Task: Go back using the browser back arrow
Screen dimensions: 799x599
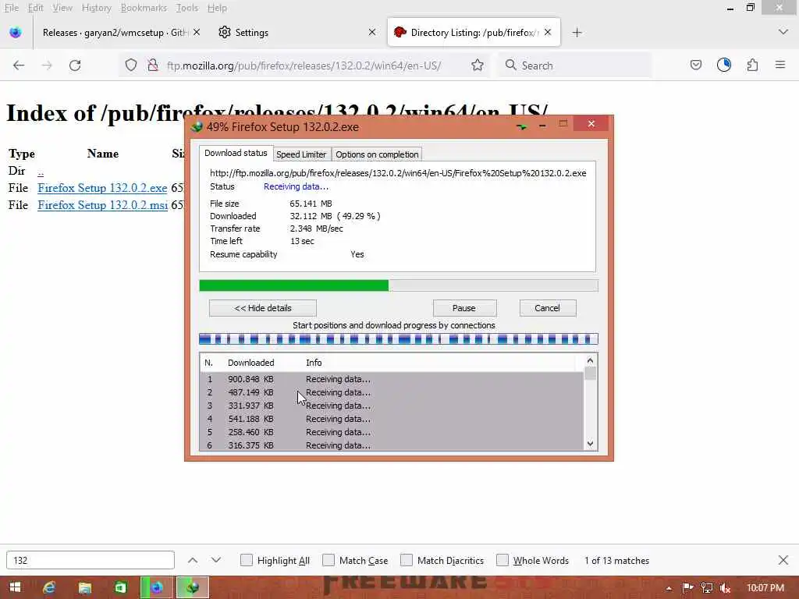Action: 19,66
